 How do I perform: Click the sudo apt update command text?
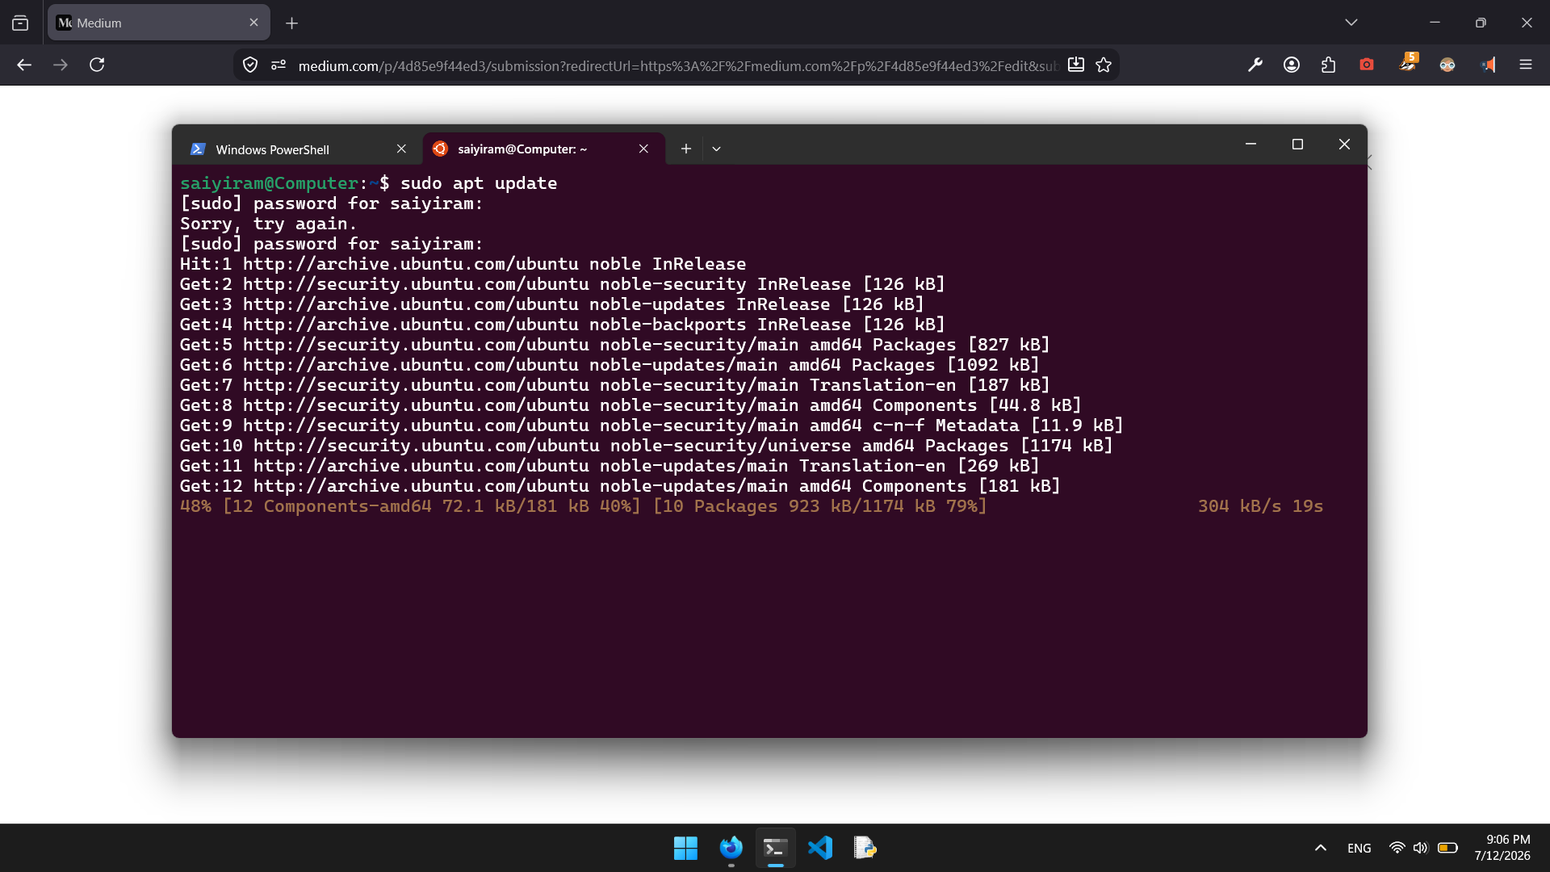point(479,183)
